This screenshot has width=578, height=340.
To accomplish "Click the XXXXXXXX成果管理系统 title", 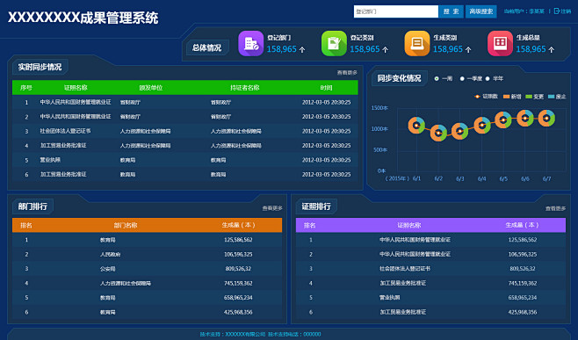I will (x=83, y=18).
